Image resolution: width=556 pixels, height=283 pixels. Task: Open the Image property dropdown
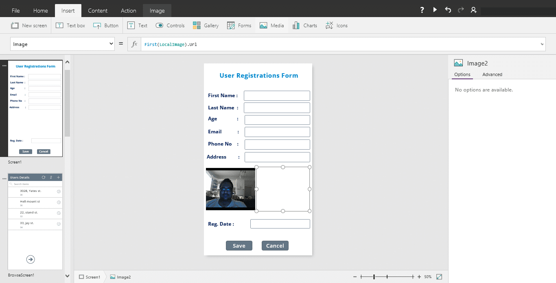coord(62,44)
